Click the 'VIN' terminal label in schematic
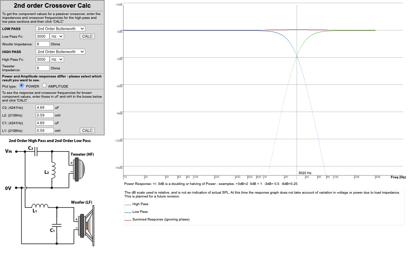 (x=8, y=151)
